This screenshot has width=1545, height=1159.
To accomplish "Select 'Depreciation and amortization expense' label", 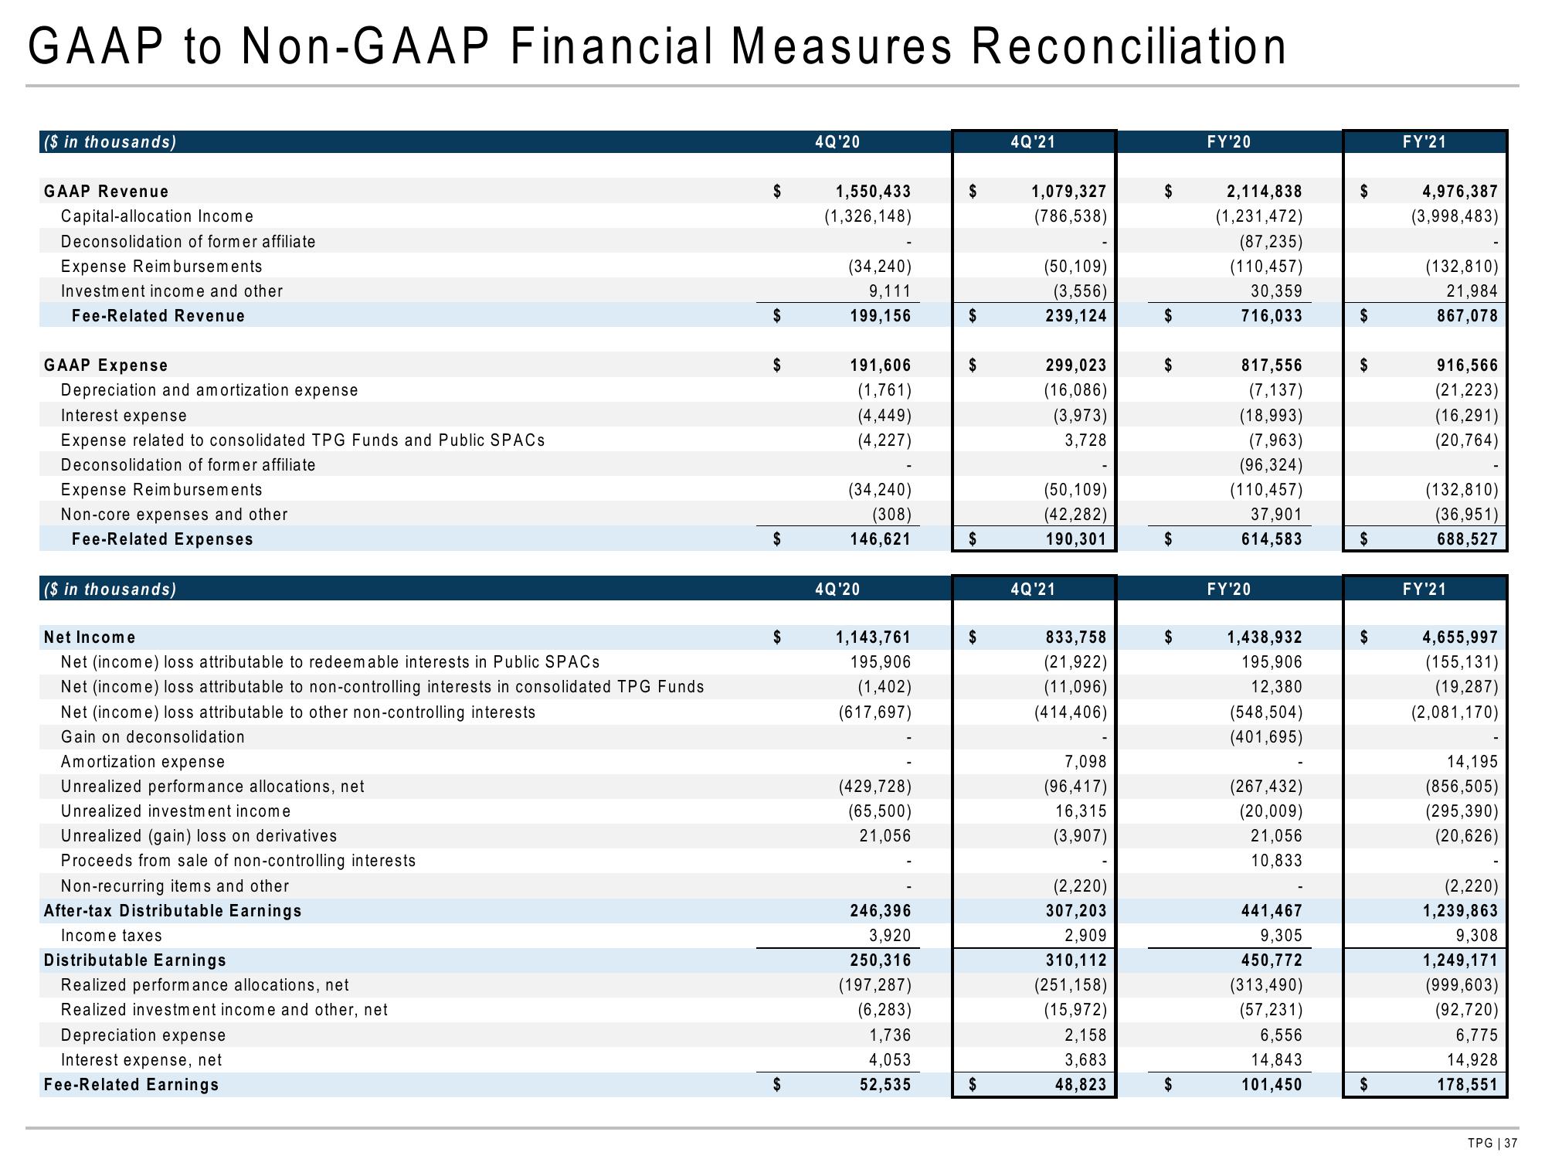I will [209, 390].
